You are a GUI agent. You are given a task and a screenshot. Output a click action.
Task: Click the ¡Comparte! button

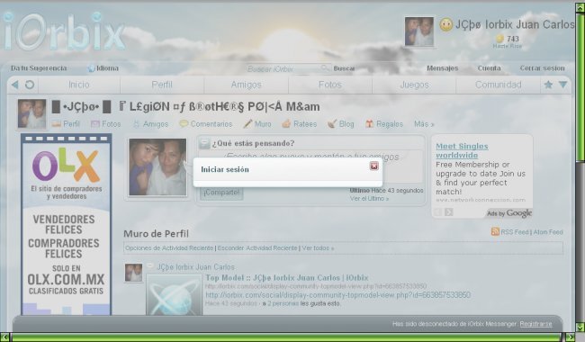[221, 193]
